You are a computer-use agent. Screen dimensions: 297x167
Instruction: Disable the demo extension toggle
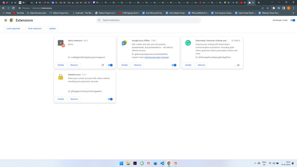[x=110, y=65]
